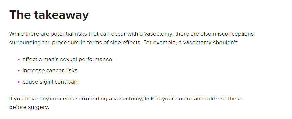Click the words "before surgery." at the end
This screenshot has width=292, height=119.
(x=29, y=107)
